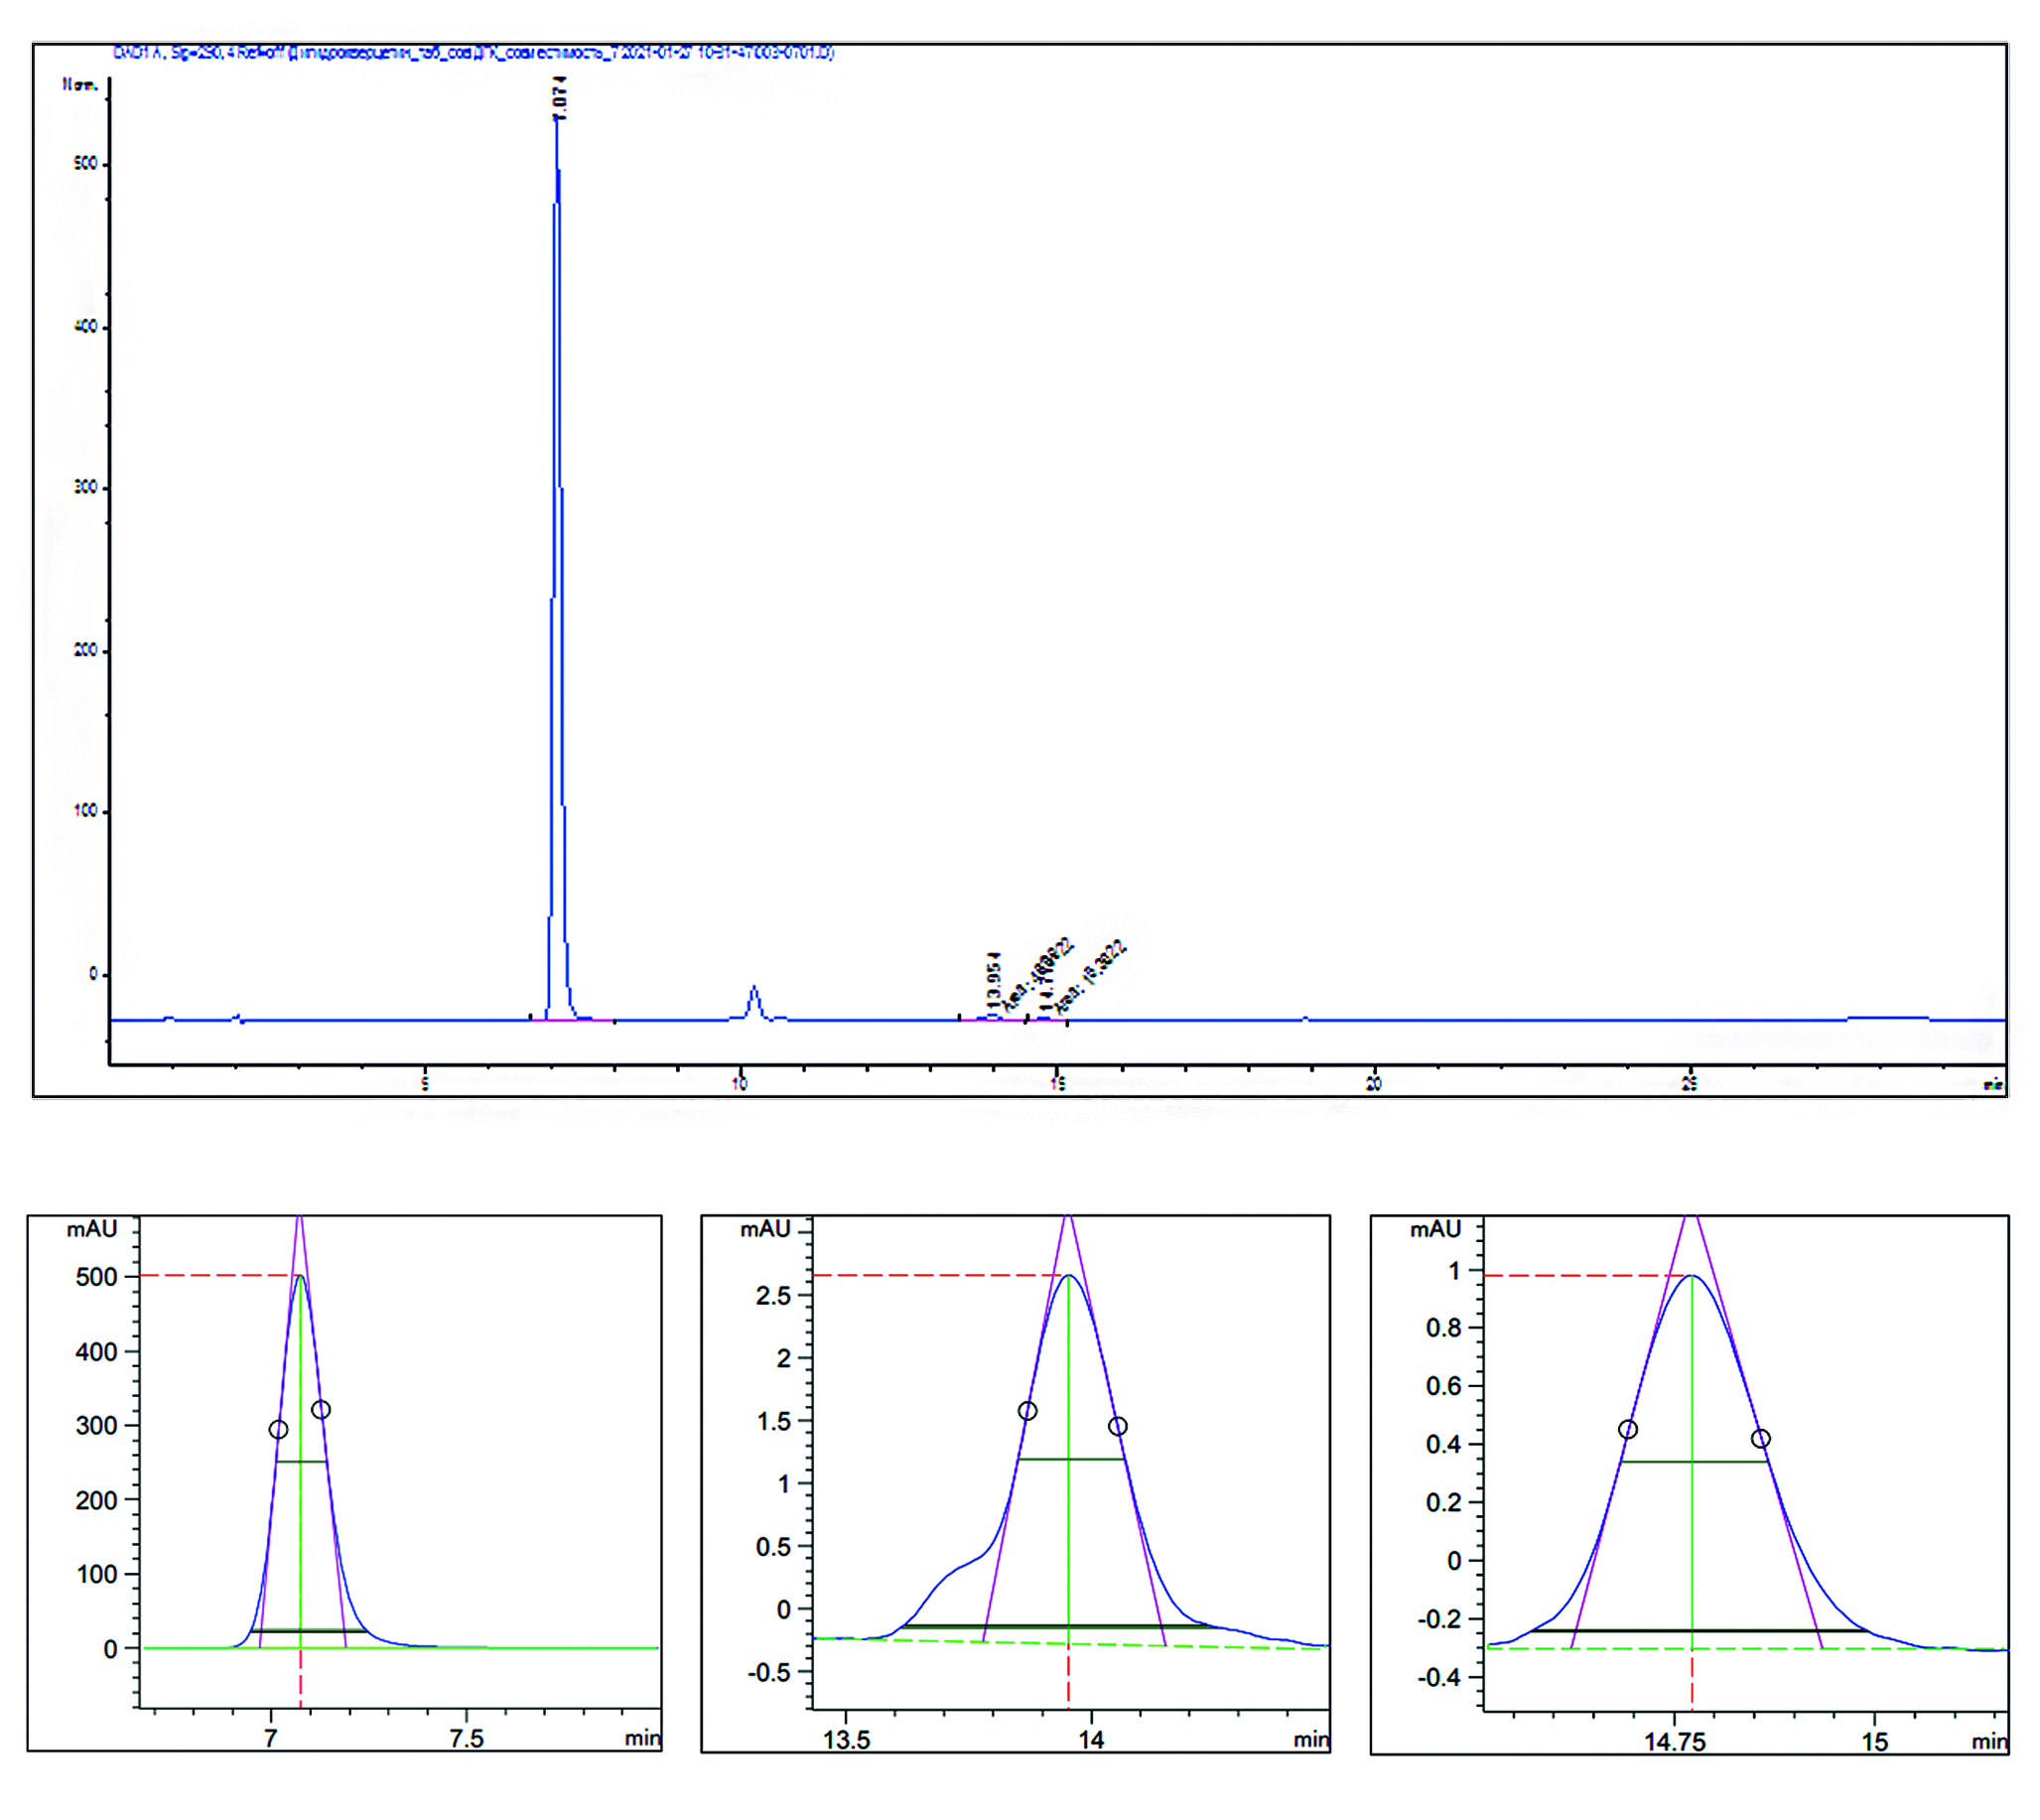Click left inflection circle on 13.95 peak
The height and width of the screenshot is (1820, 2040).
[1027, 1410]
